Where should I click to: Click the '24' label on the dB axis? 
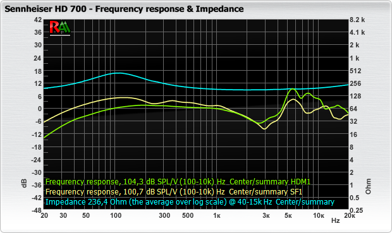pos(38,58)
